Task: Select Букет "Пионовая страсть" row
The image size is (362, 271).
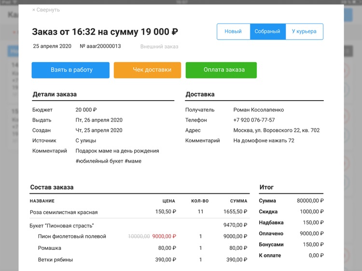Action: click(139, 225)
